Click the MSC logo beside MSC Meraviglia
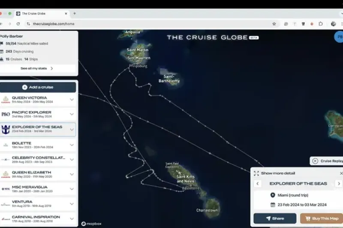This screenshot has width=343, height=228. (6, 189)
